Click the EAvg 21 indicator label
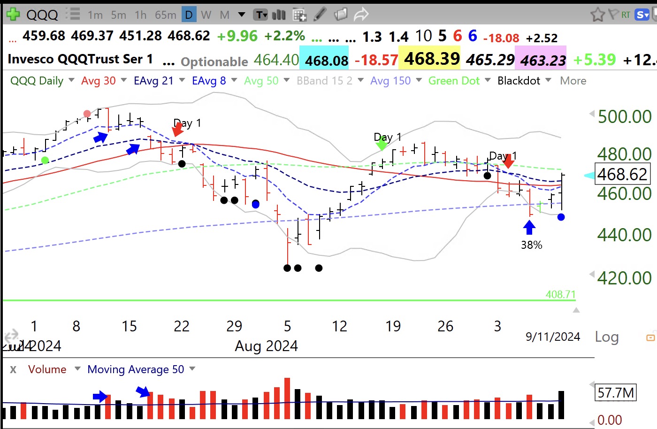 [153, 81]
